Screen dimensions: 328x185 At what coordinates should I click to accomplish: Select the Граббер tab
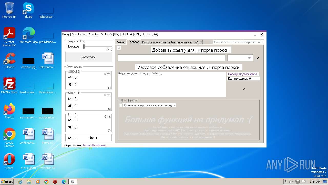(134, 42)
